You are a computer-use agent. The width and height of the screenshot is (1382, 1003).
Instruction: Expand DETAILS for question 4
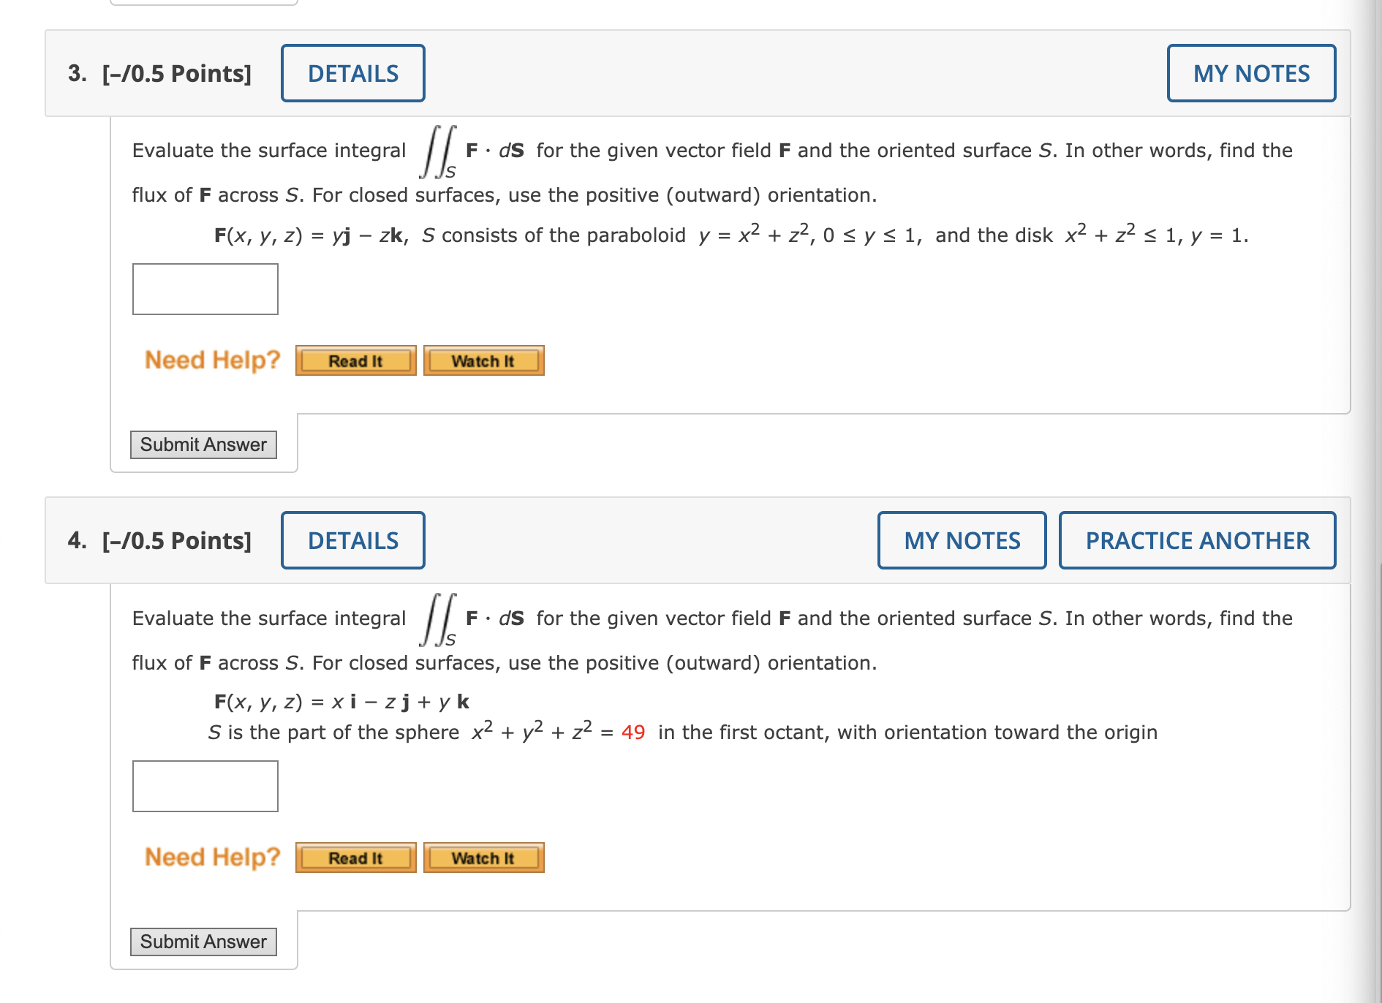tap(353, 540)
